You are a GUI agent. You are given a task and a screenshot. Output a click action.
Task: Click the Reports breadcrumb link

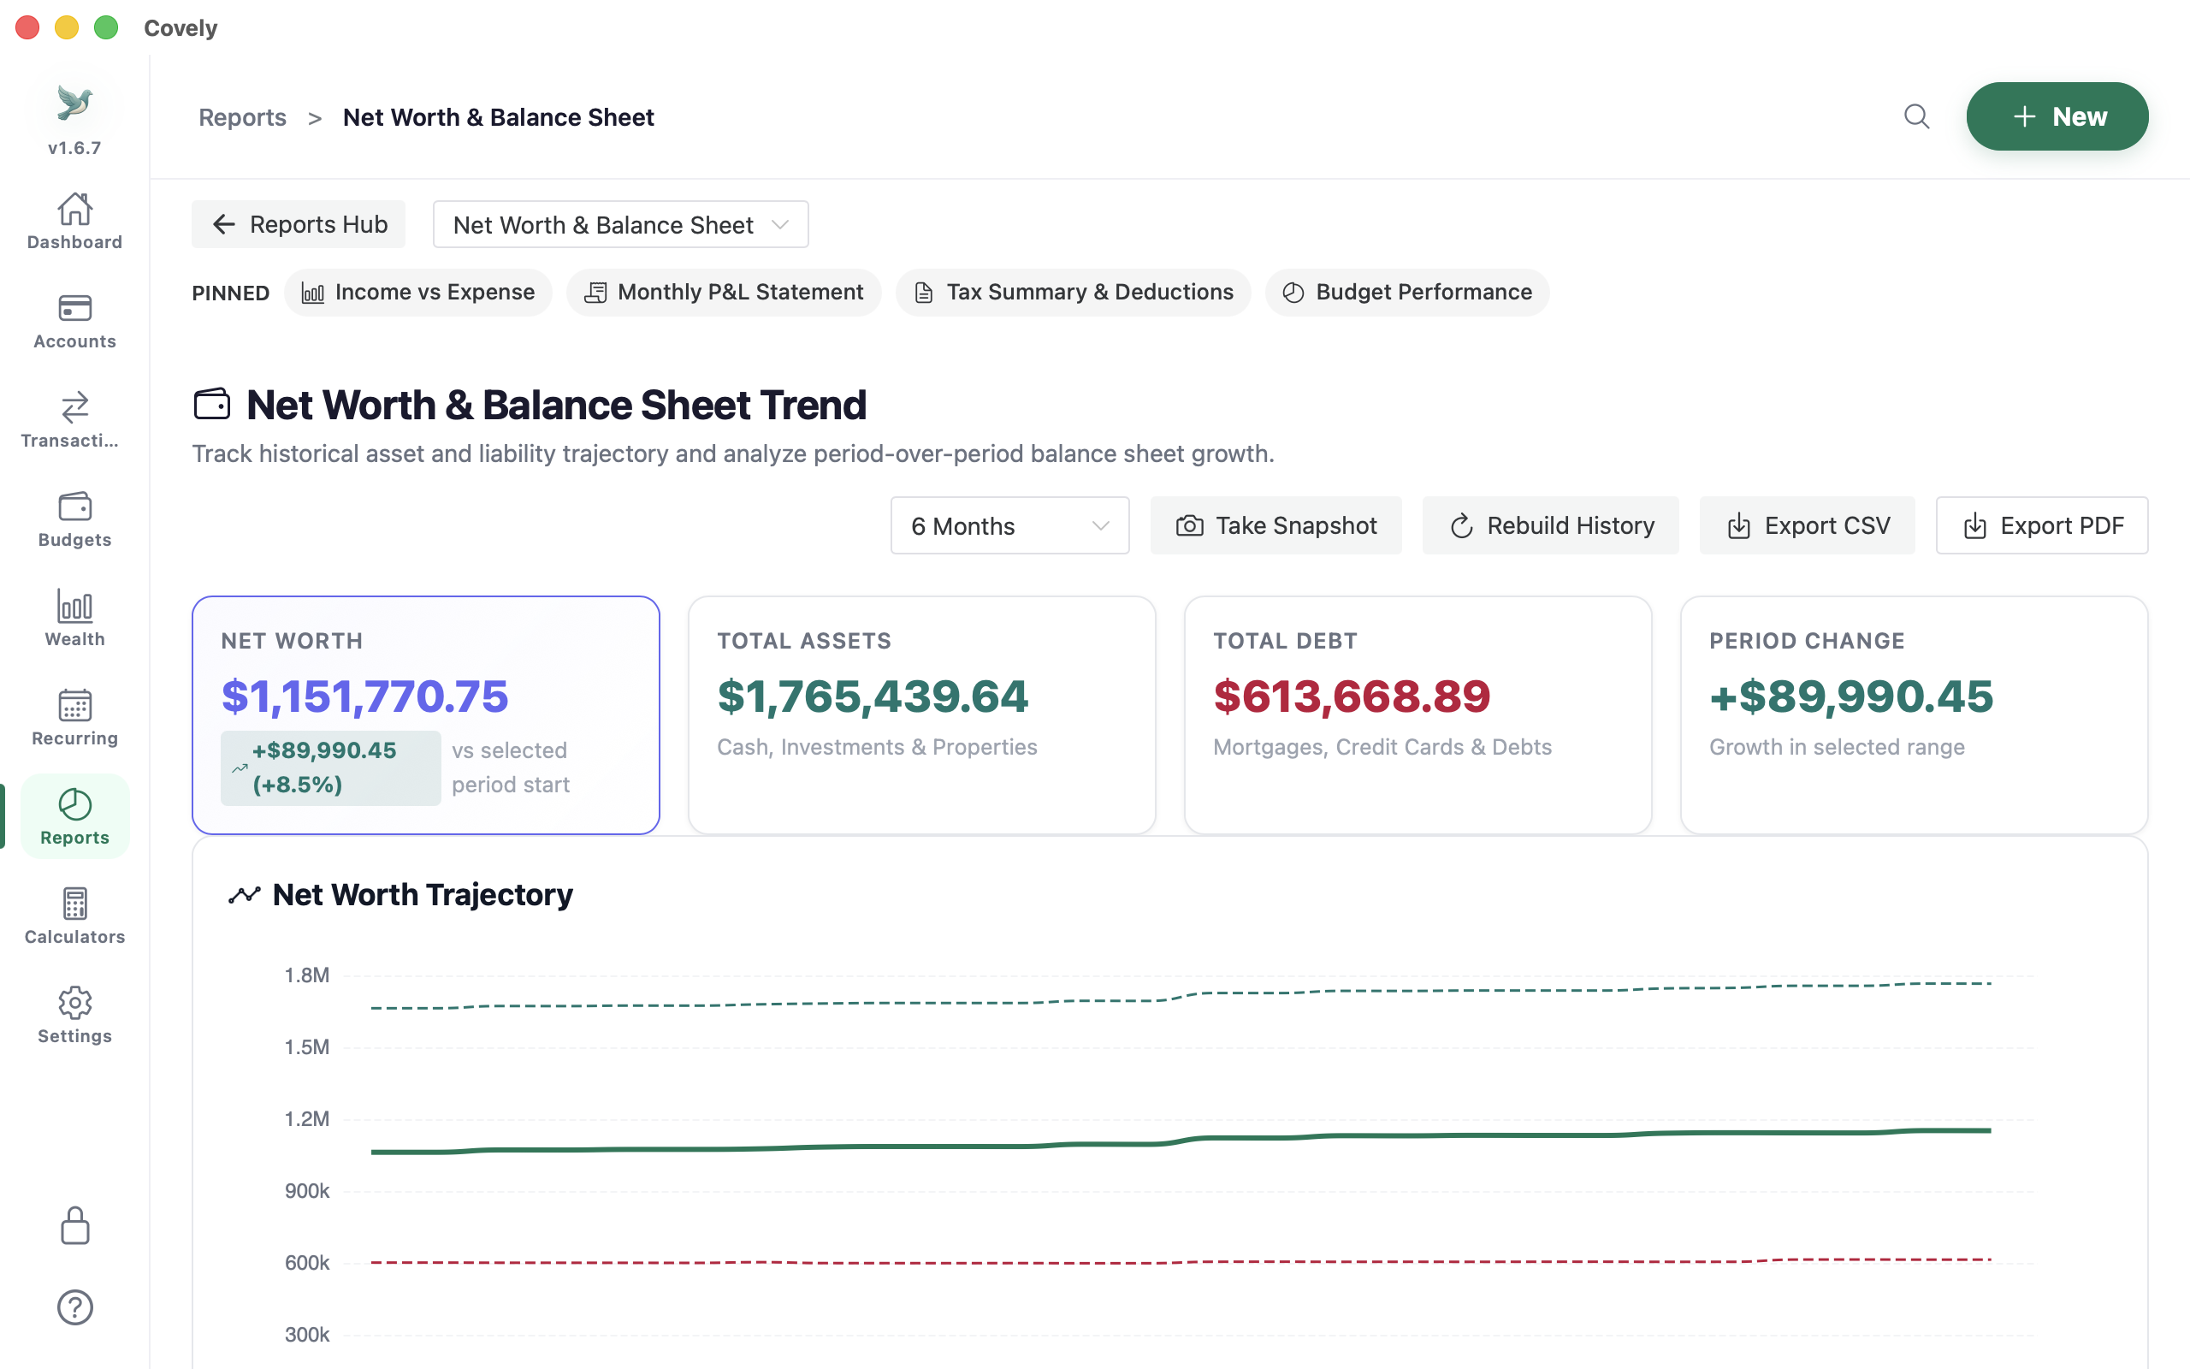(x=243, y=118)
